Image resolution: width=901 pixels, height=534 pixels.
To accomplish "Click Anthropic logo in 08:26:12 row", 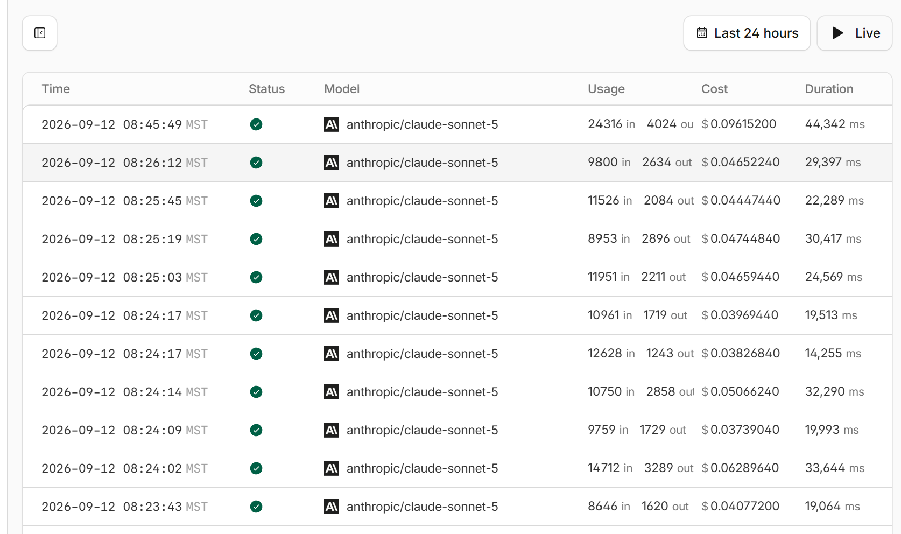I will click(x=332, y=163).
